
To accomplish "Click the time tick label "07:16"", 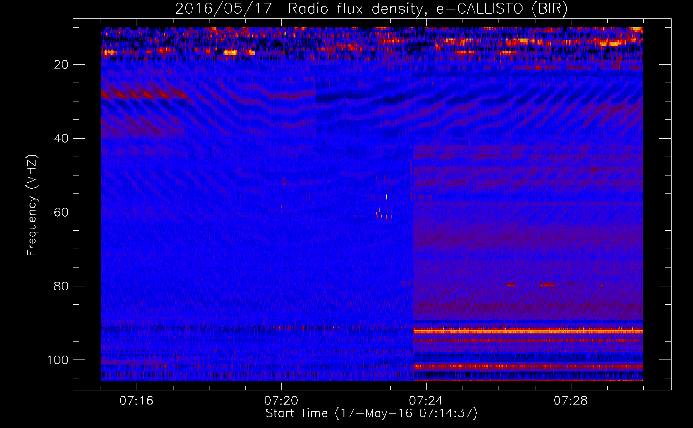I will [x=137, y=401].
